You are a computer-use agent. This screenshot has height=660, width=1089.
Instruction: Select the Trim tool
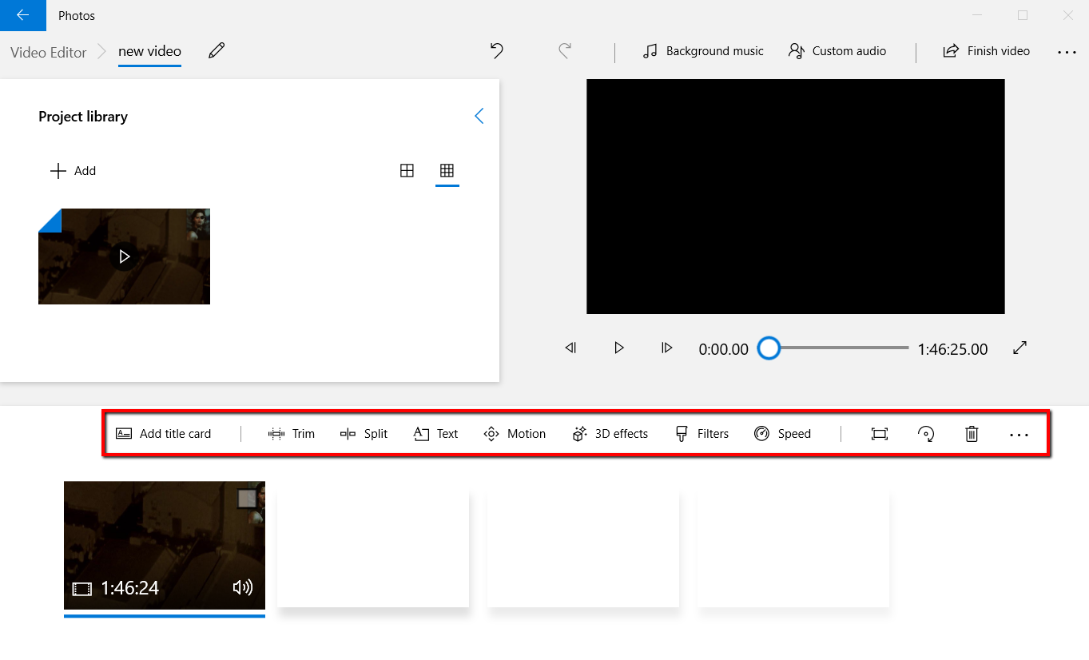(x=292, y=433)
